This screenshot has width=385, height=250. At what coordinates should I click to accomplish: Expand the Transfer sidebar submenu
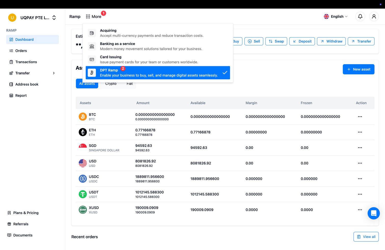click(54, 73)
